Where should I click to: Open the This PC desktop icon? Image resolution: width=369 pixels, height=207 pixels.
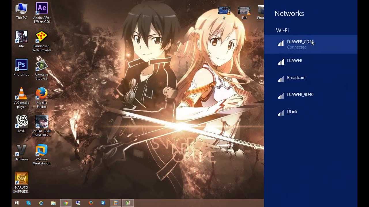pyautogui.click(x=21, y=11)
